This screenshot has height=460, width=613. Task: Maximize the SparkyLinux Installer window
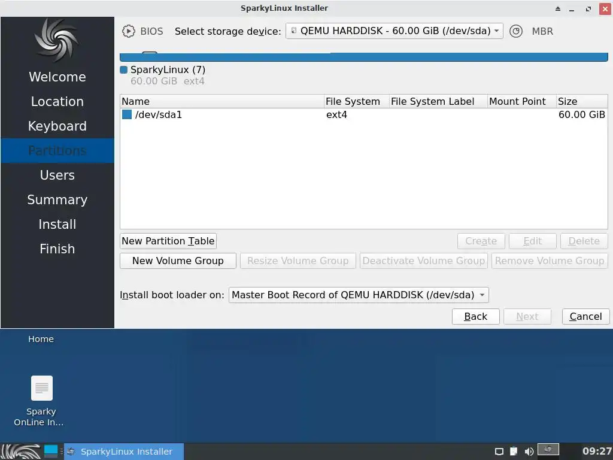588,8
